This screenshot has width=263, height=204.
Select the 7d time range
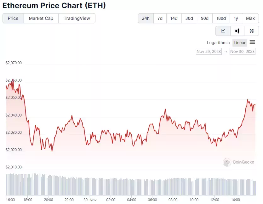pos(160,18)
